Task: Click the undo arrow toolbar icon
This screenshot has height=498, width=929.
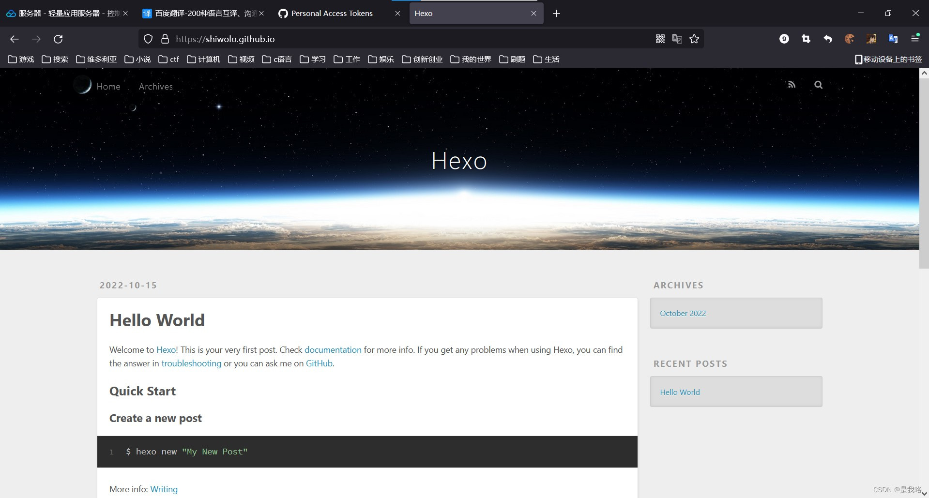Action: [828, 39]
